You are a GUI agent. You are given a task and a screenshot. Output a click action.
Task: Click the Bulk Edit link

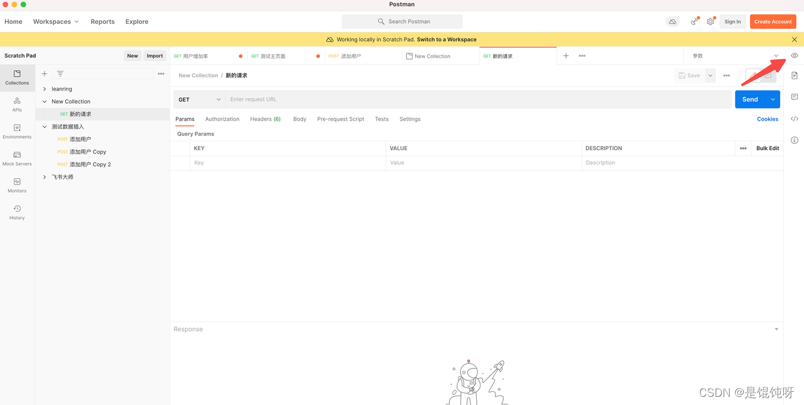[x=768, y=148]
